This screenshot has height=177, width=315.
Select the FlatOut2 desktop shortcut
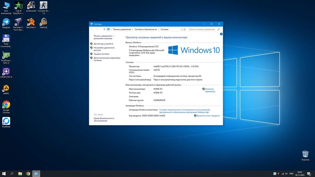click(x=43, y=23)
